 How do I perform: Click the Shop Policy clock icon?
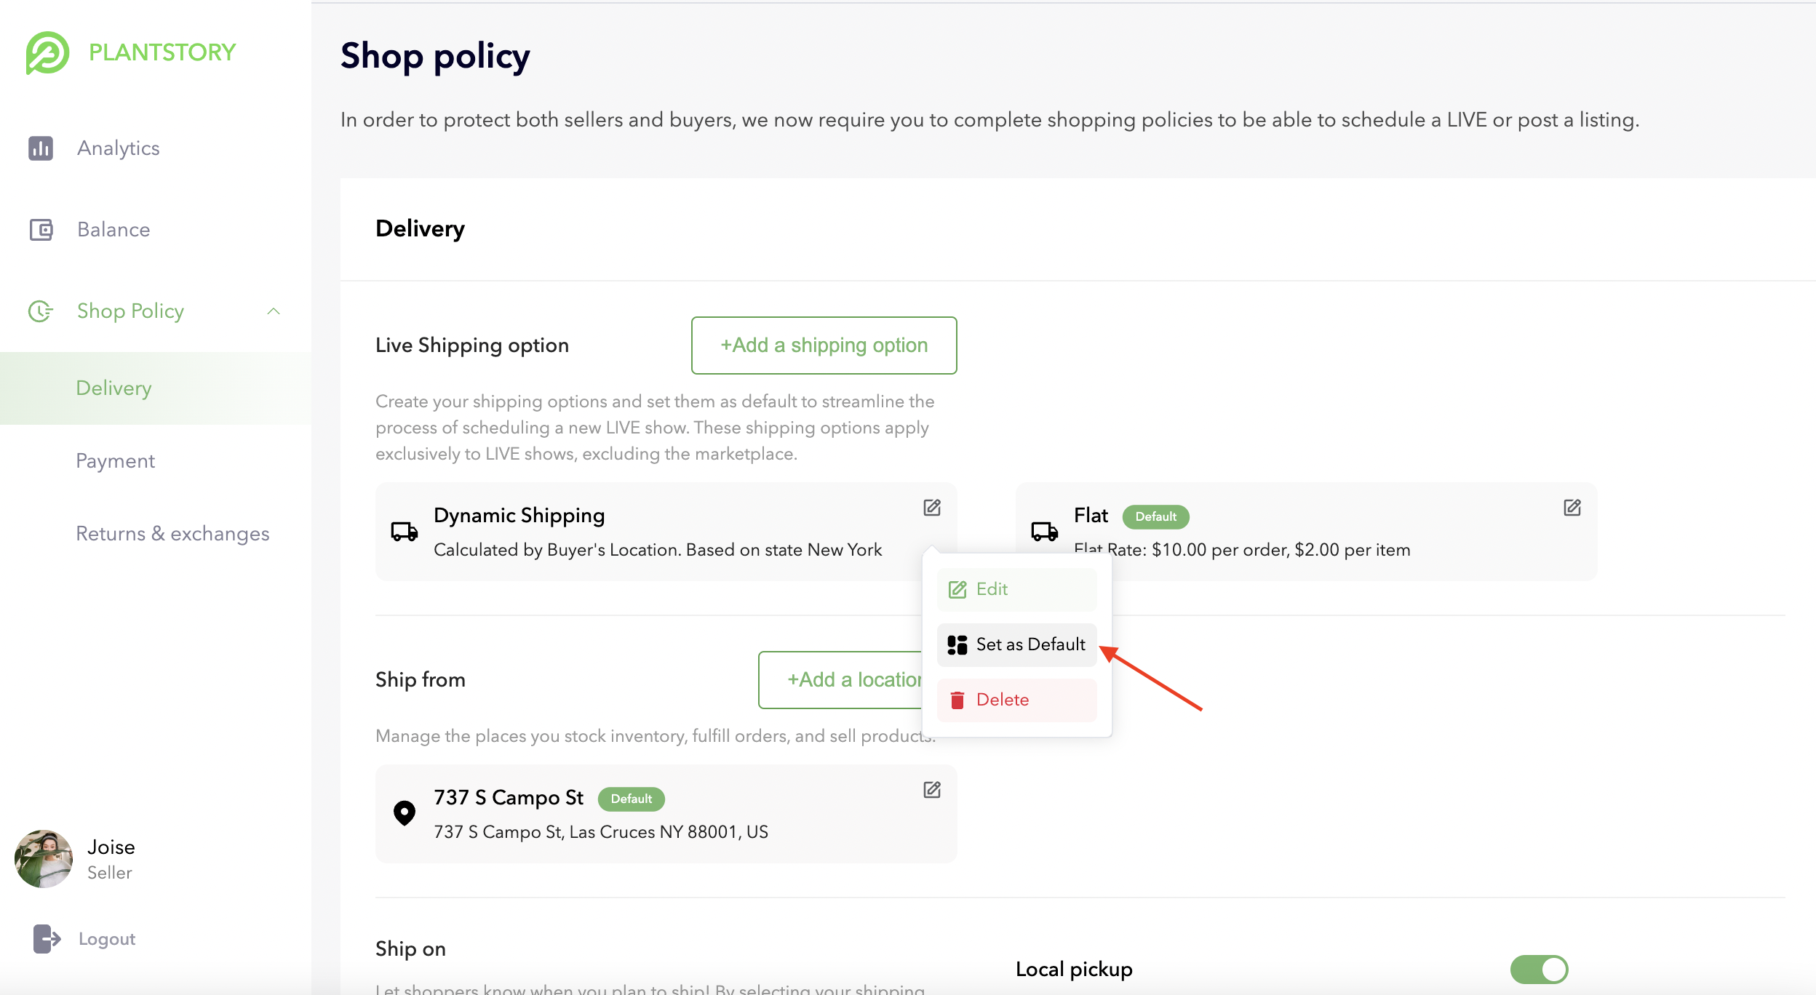pyautogui.click(x=41, y=311)
